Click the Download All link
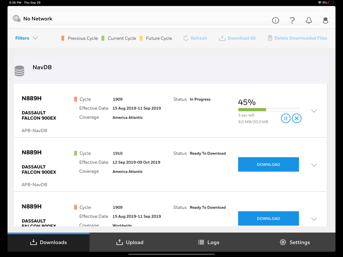The image size is (343, 257). click(x=242, y=38)
